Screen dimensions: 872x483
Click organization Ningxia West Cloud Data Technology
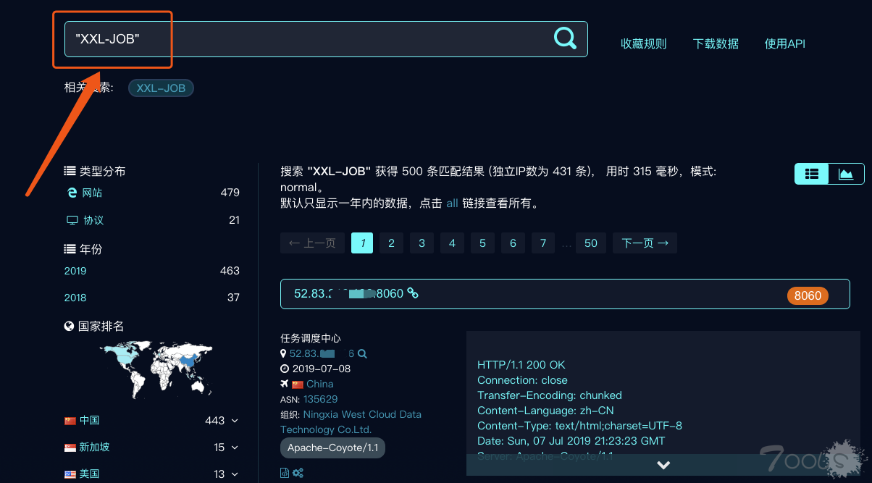(x=351, y=422)
